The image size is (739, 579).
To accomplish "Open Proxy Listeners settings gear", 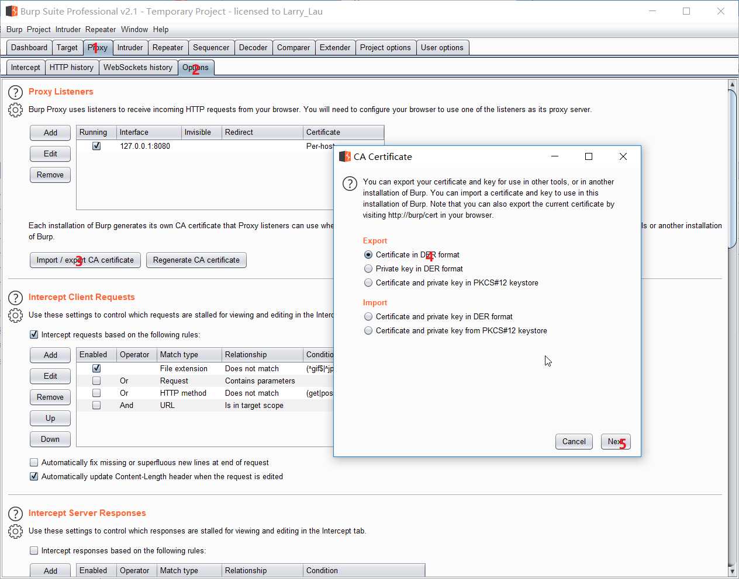I will point(15,110).
